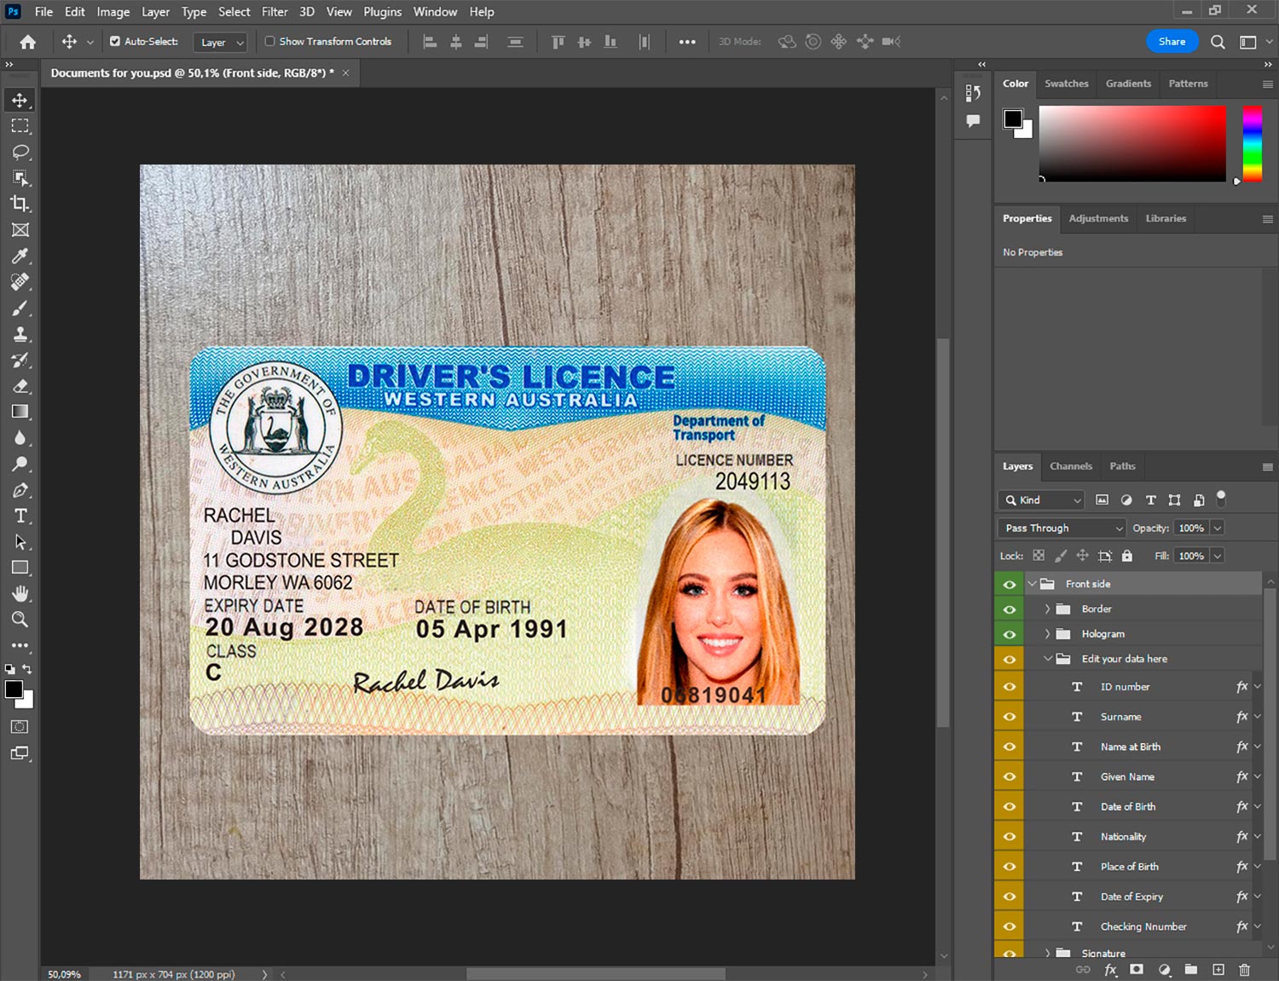Pick the Eyedropper tool

coord(20,256)
